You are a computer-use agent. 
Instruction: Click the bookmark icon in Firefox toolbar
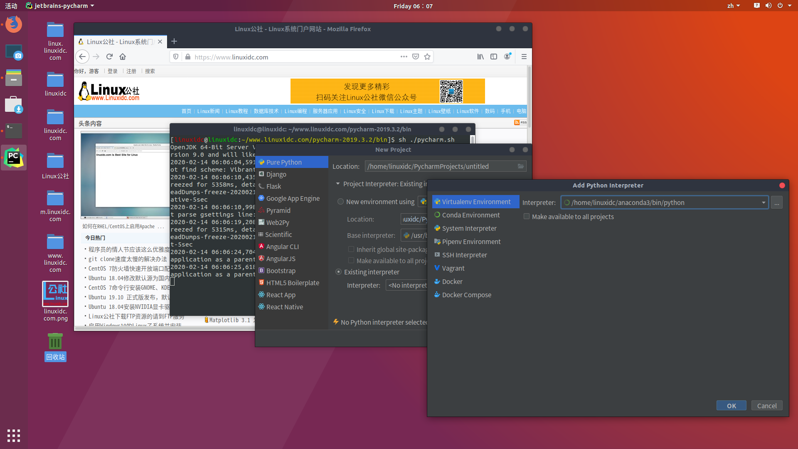tap(428, 57)
